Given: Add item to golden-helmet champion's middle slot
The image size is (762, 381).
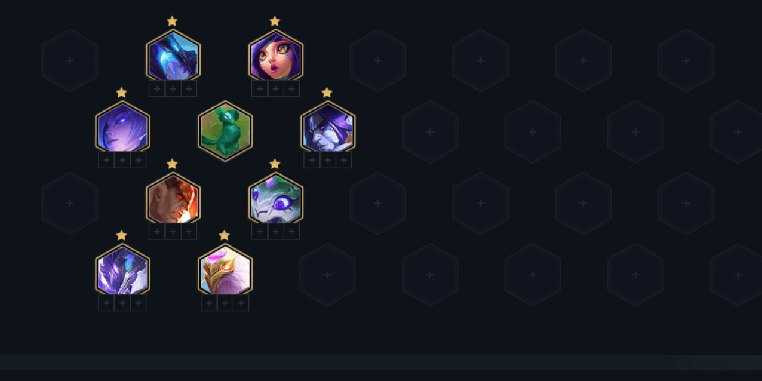Looking at the screenshot, I should pos(225,303).
